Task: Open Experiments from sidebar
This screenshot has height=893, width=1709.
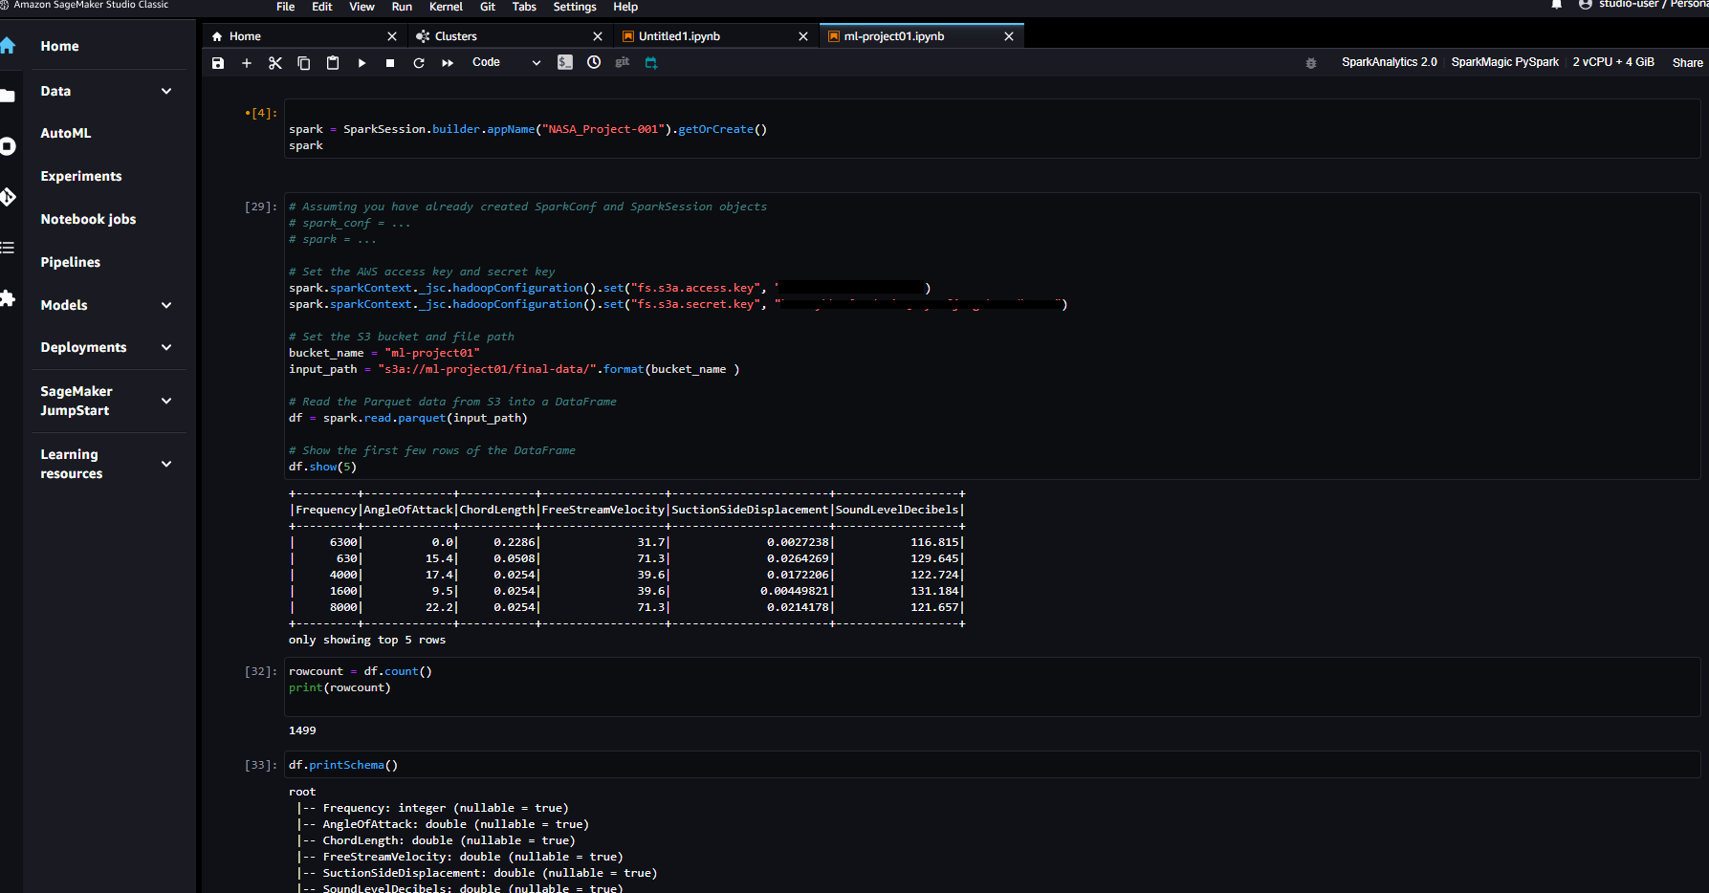Action: click(x=81, y=176)
